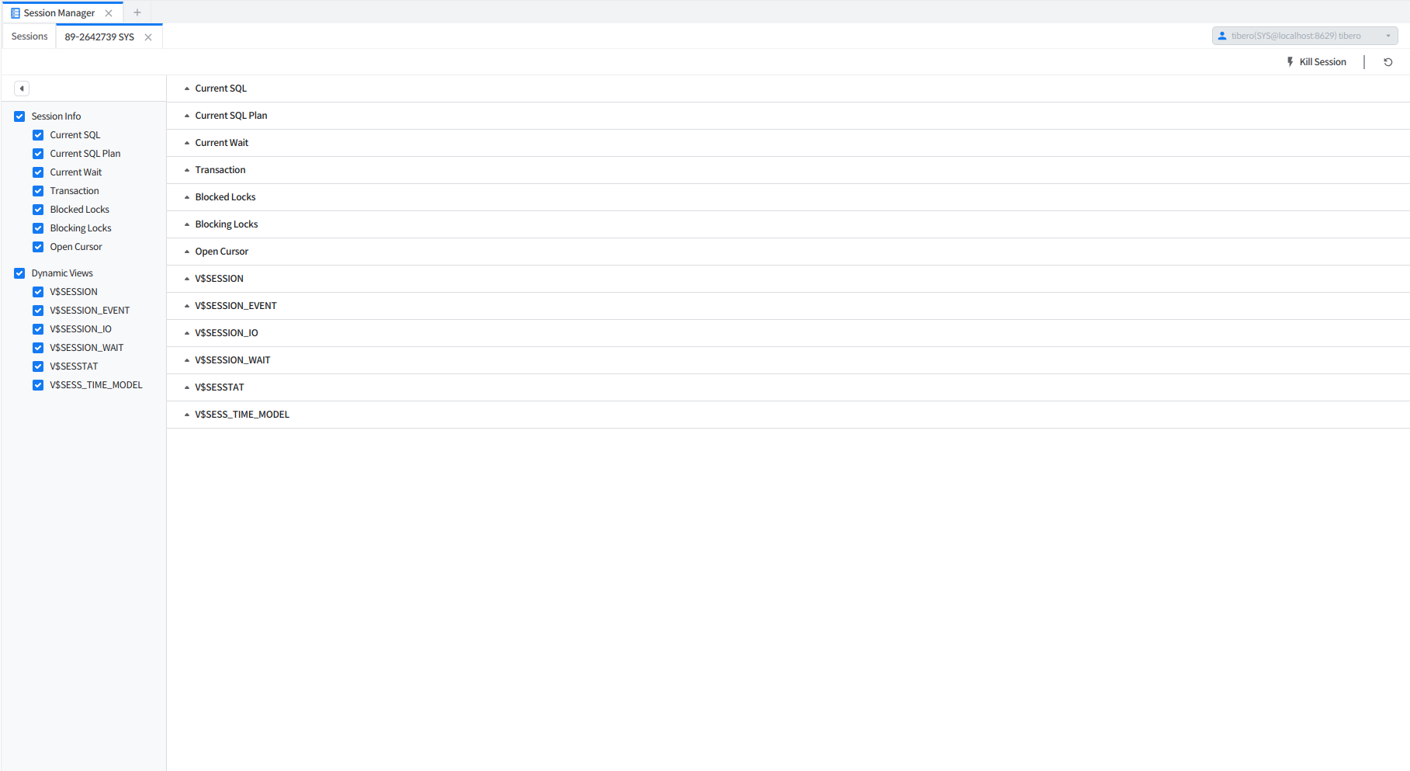Close the Session Manager tab
This screenshot has width=1410, height=771.
click(109, 13)
